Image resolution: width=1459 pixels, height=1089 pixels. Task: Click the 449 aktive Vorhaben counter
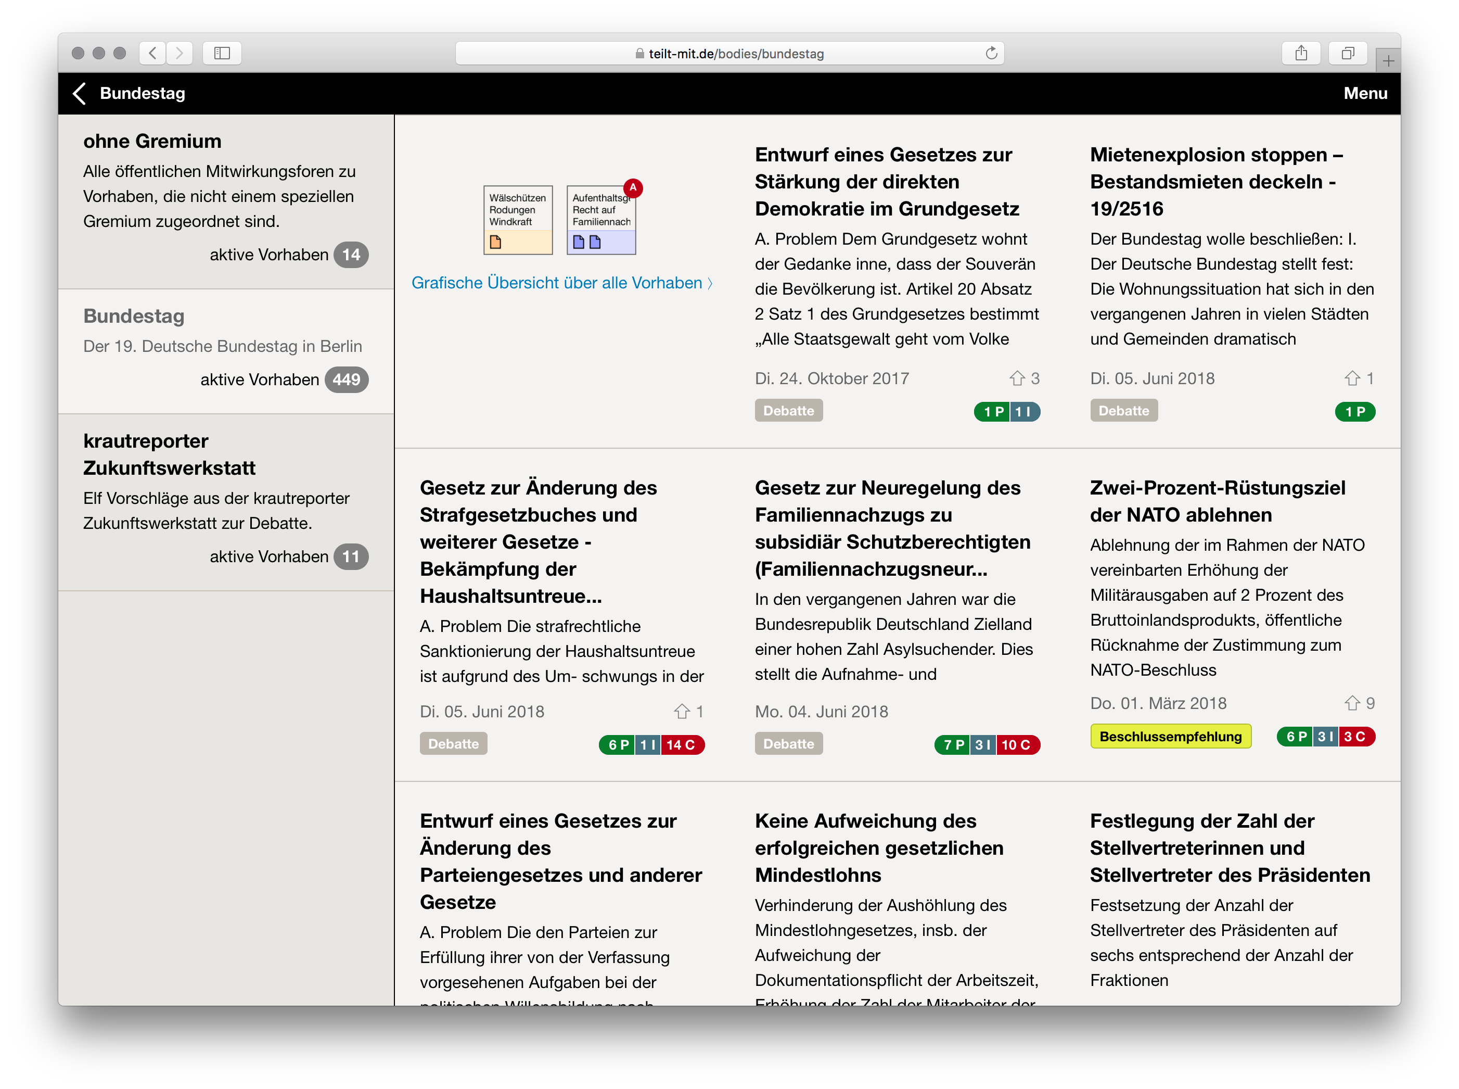point(347,379)
